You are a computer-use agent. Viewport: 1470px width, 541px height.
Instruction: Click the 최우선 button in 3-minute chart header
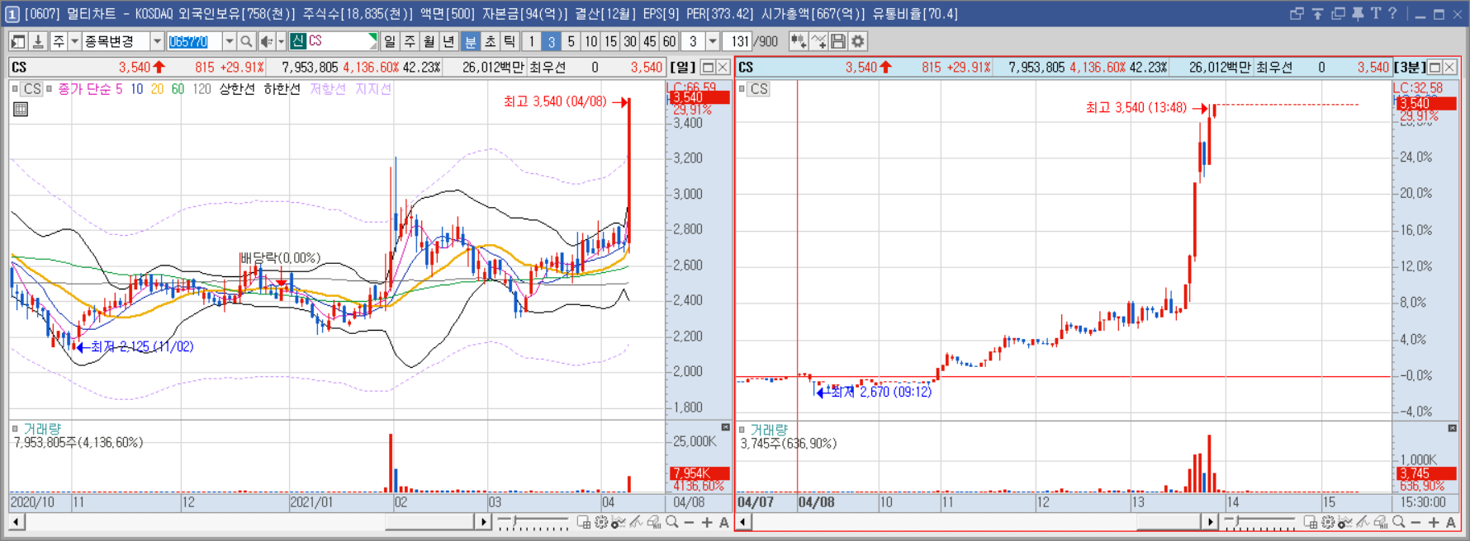pos(1274,68)
